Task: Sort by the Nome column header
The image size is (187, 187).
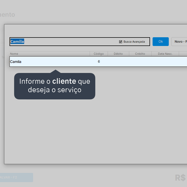Action: point(50,54)
